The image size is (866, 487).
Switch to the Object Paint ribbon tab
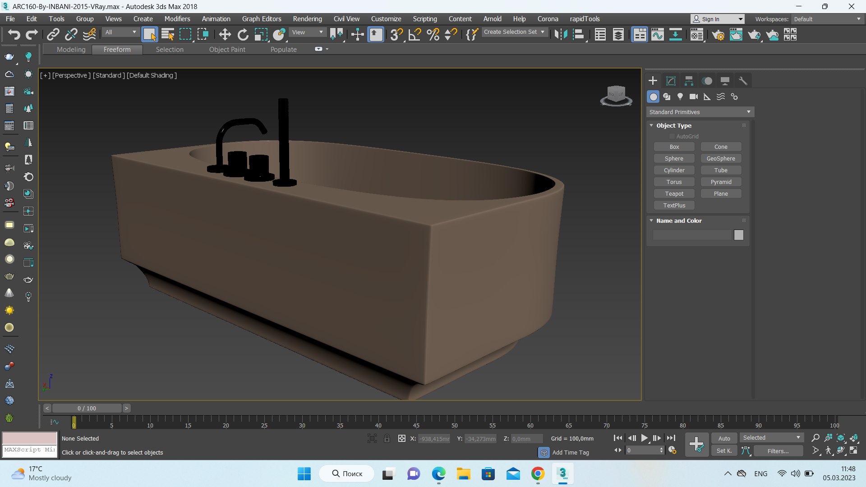pyautogui.click(x=227, y=50)
